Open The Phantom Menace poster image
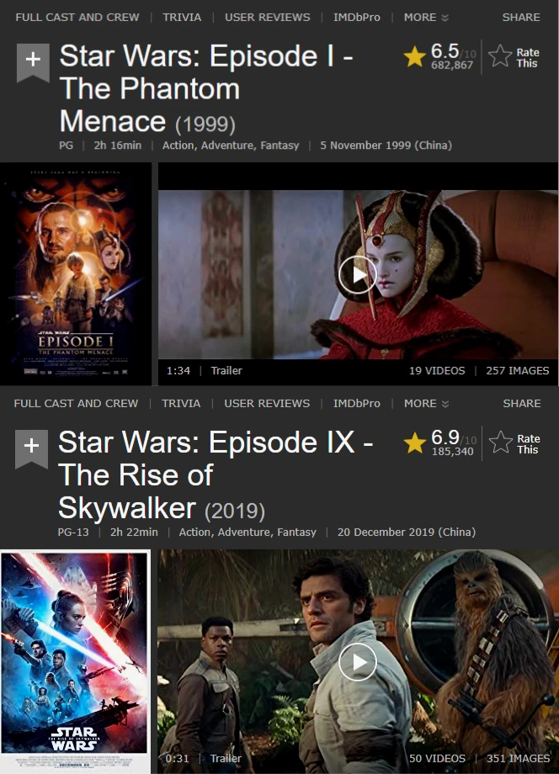559x774 pixels. tap(76, 274)
